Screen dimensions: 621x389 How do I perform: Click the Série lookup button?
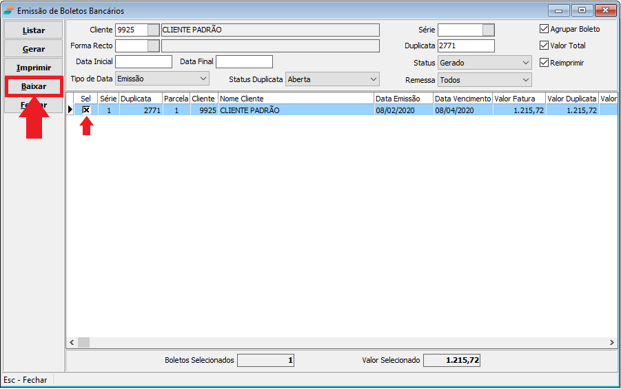click(x=489, y=30)
